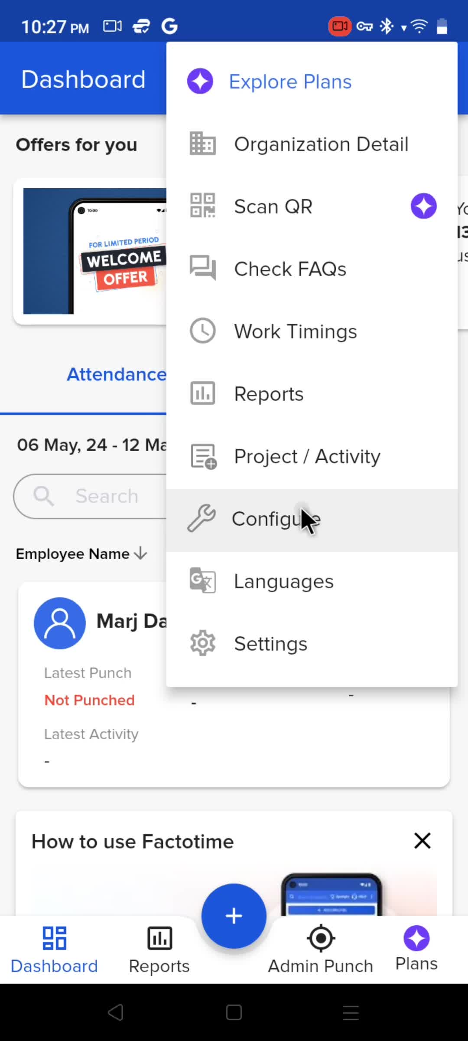The height and width of the screenshot is (1041, 468).
Task: Click the purple star icon beside Explore Plans
Action: [x=200, y=81]
